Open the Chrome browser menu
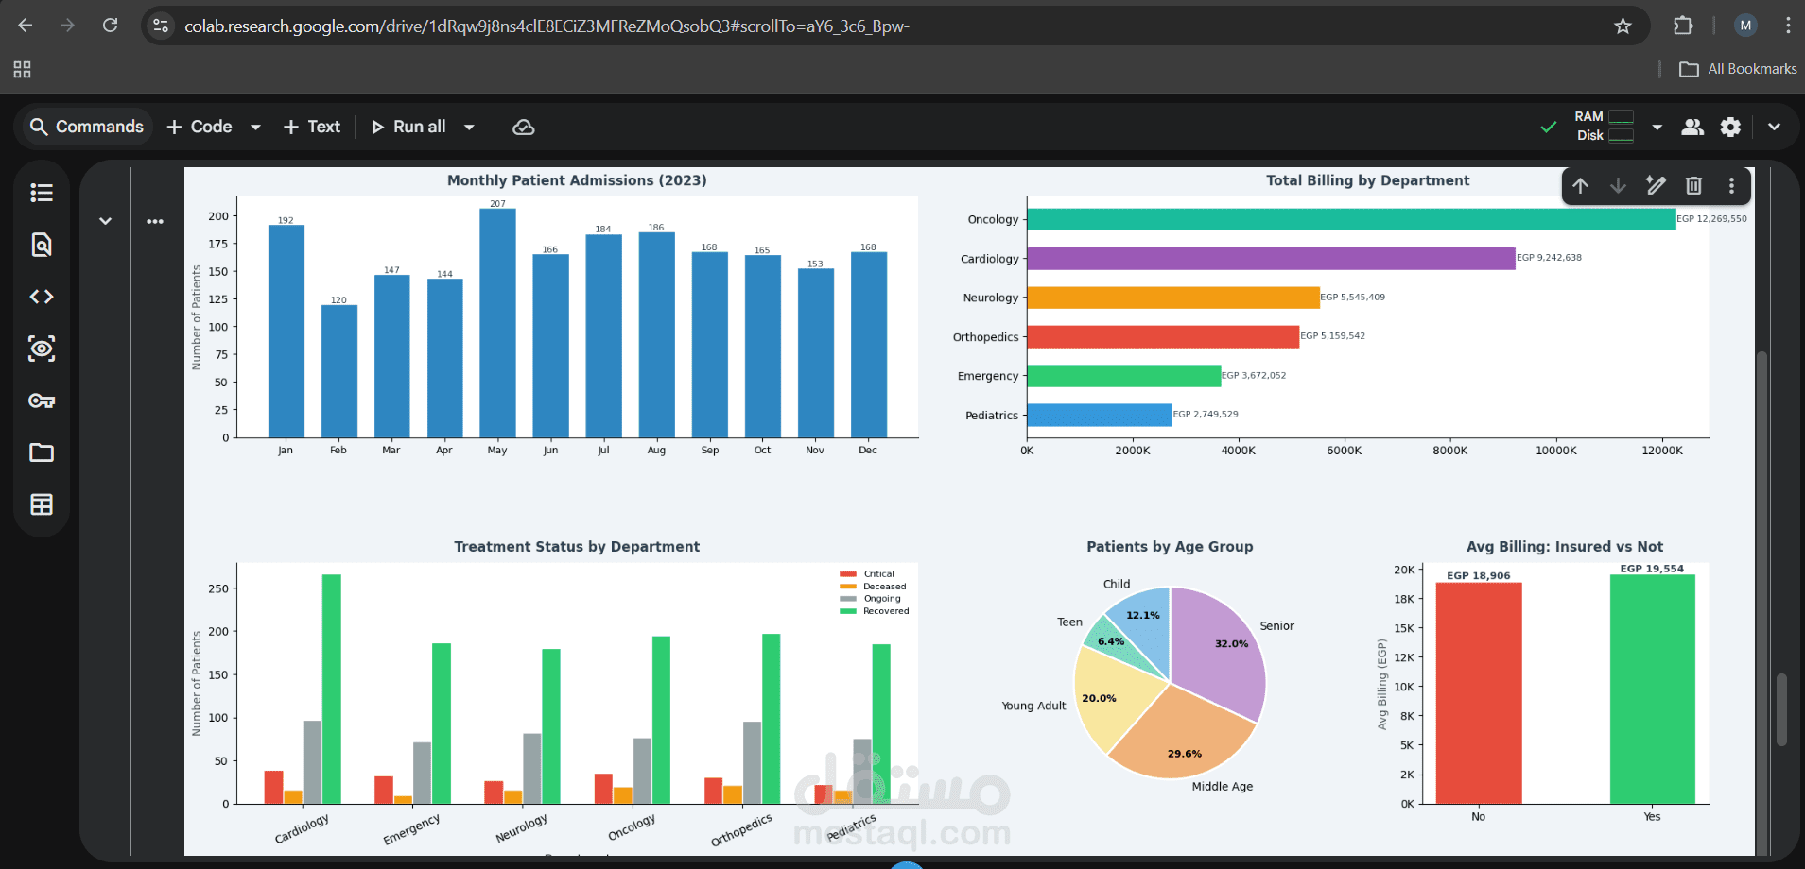The width and height of the screenshot is (1805, 869). point(1788,26)
